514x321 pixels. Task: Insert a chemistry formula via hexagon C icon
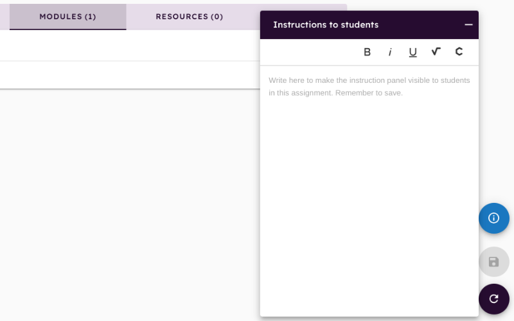click(459, 52)
